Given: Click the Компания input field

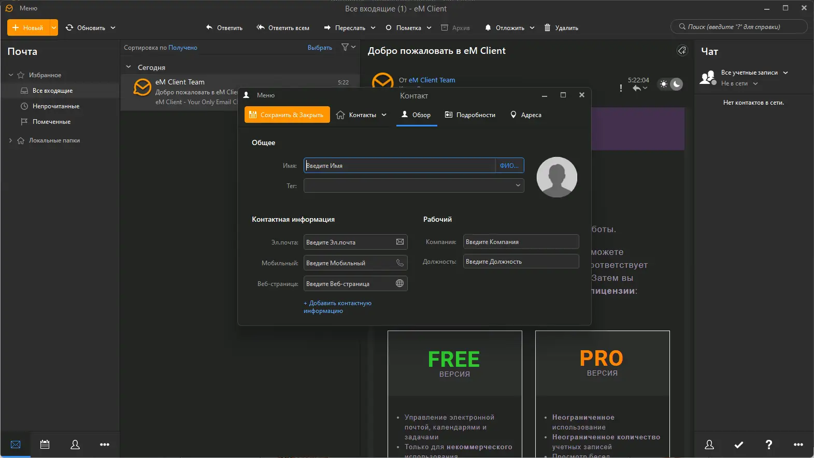Looking at the screenshot, I should (x=521, y=241).
